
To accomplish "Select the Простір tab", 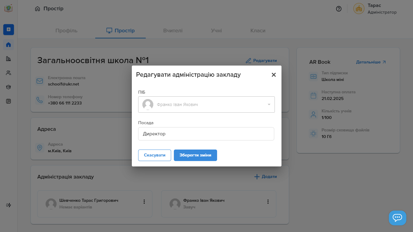I will [x=120, y=31].
